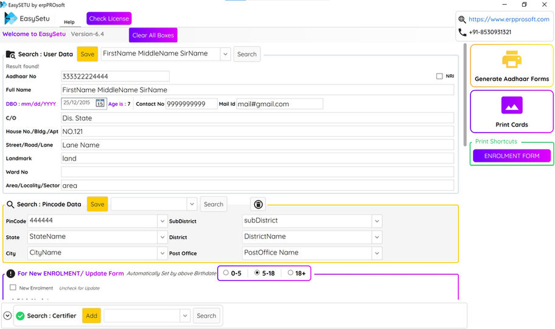Viewport: 555px width, 329px height.
Task: Check the New Enrolment checkbox
Action: [x=13, y=288]
